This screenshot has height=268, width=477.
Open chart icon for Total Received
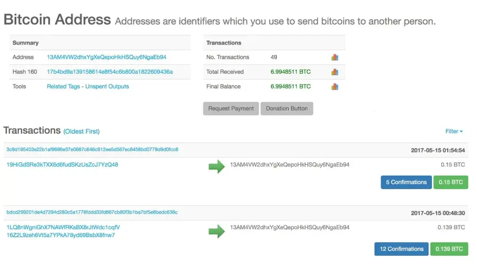pos(335,72)
